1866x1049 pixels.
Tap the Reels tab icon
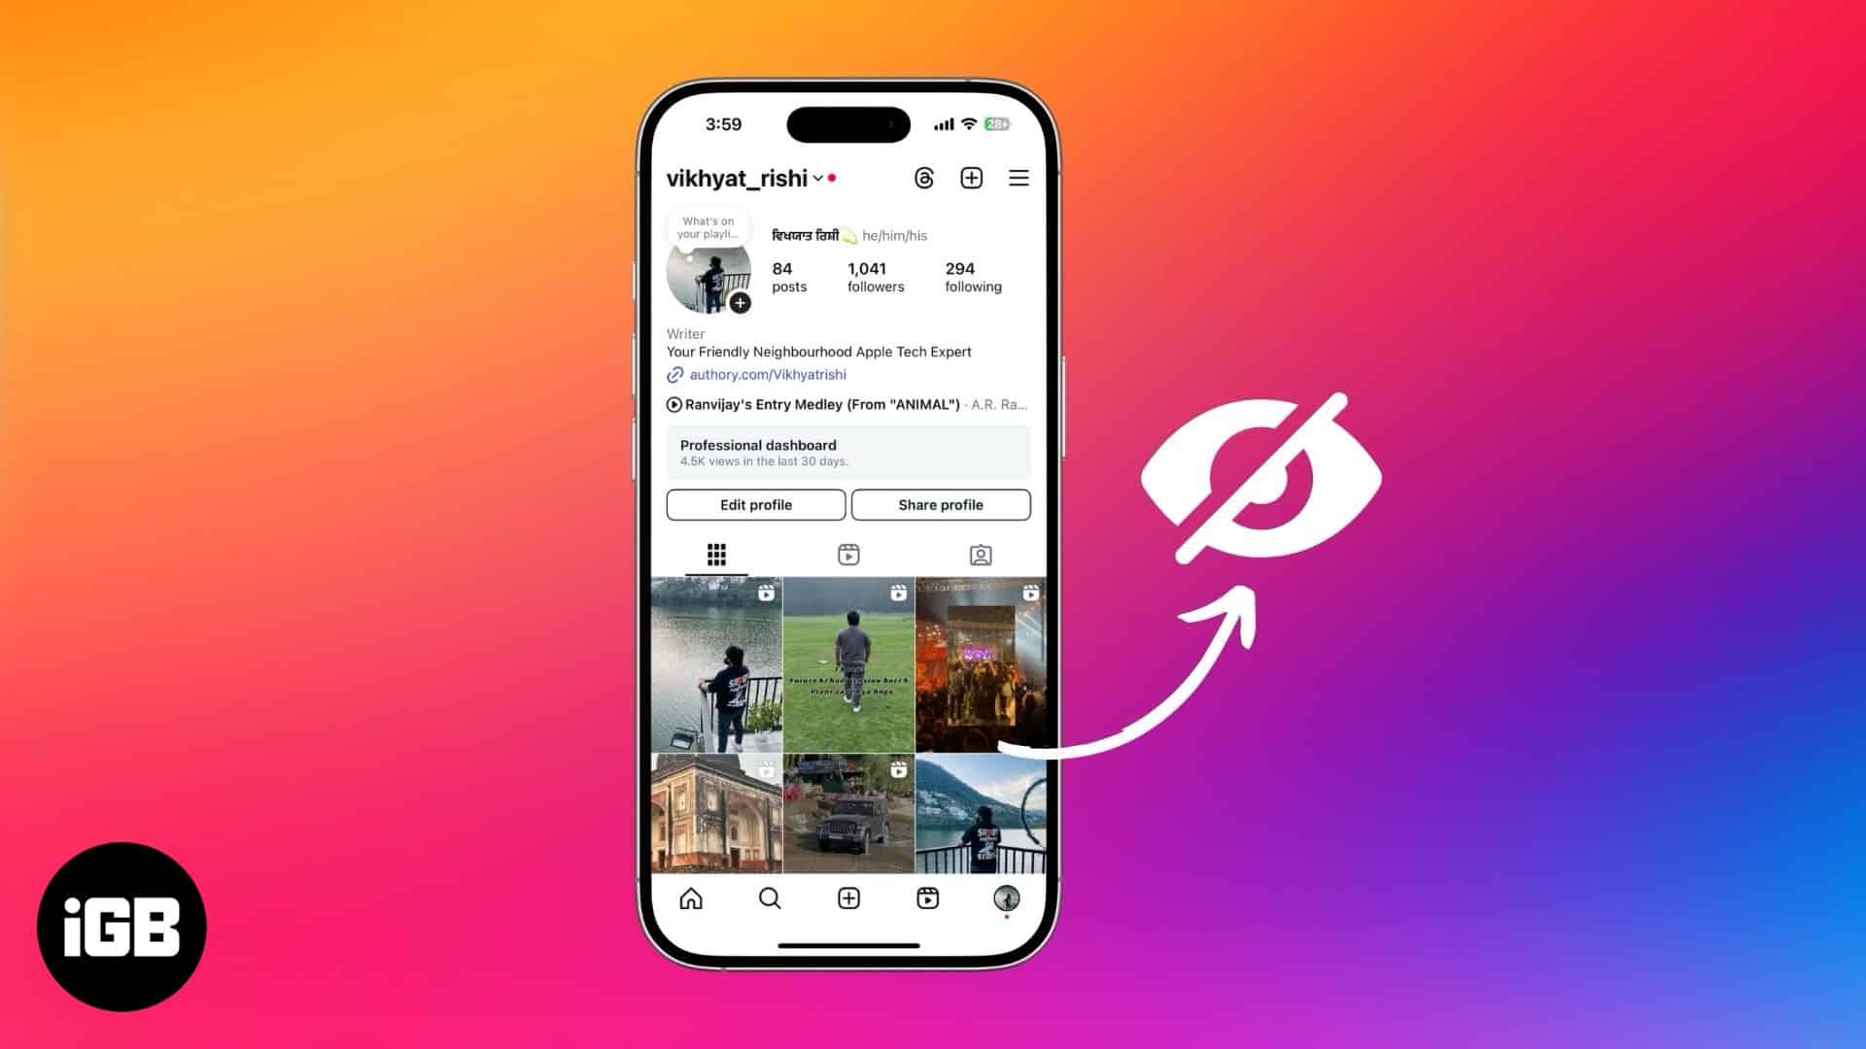pyautogui.click(x=848, y=555)
